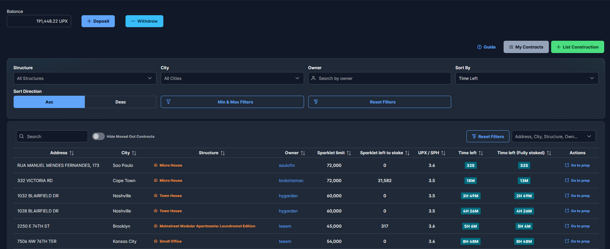610x249 pixels.
Task: Click the 32S time left badge
Action: point(470,165)
